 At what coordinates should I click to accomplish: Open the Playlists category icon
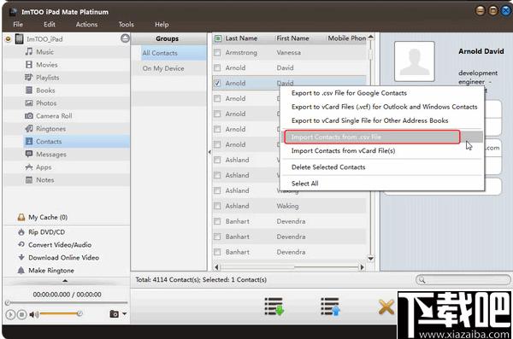pyautogui.click(x=29, y=77)
